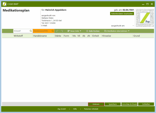Image resolution: width=156 pixels, height=113 pixels.
Task: Focus the Handelsname/PZN search field
Action: (x=42, y=31)
